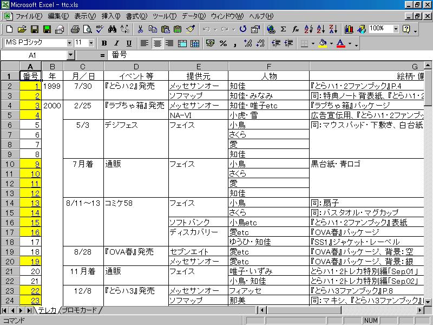Click the vertical scroll down arrow
Image resolution: width=433 pixels, height=325 pixels.
[x=428, y=302]
